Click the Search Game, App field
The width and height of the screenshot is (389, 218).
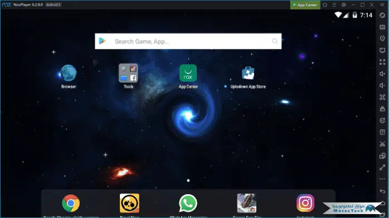tap(188, 41)
